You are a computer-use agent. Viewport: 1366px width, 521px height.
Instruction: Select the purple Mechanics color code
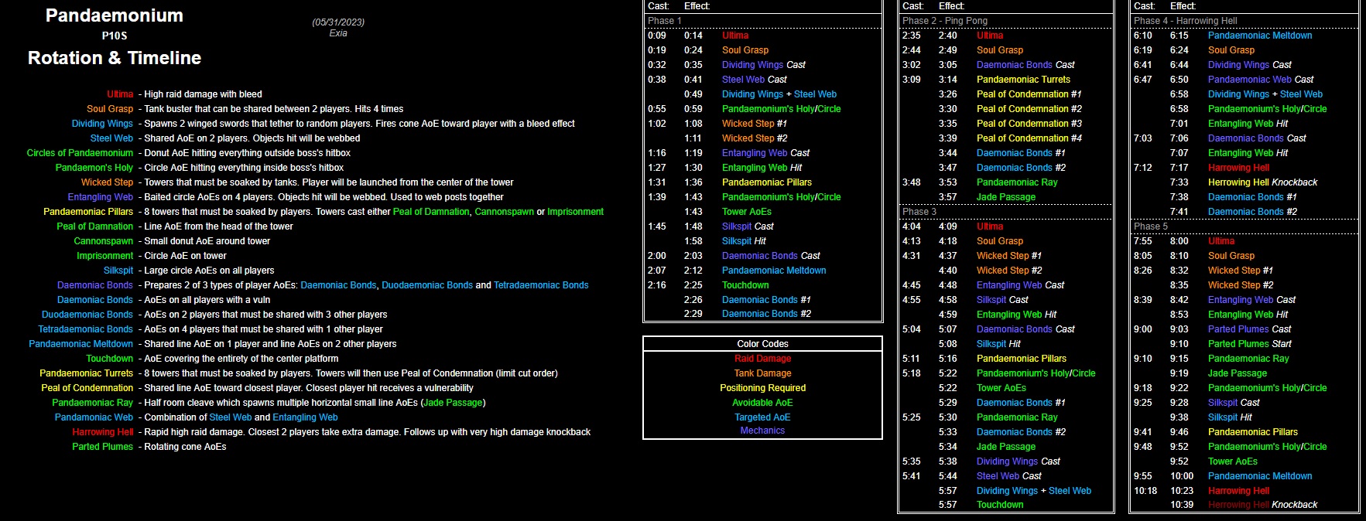pos(762,431)
